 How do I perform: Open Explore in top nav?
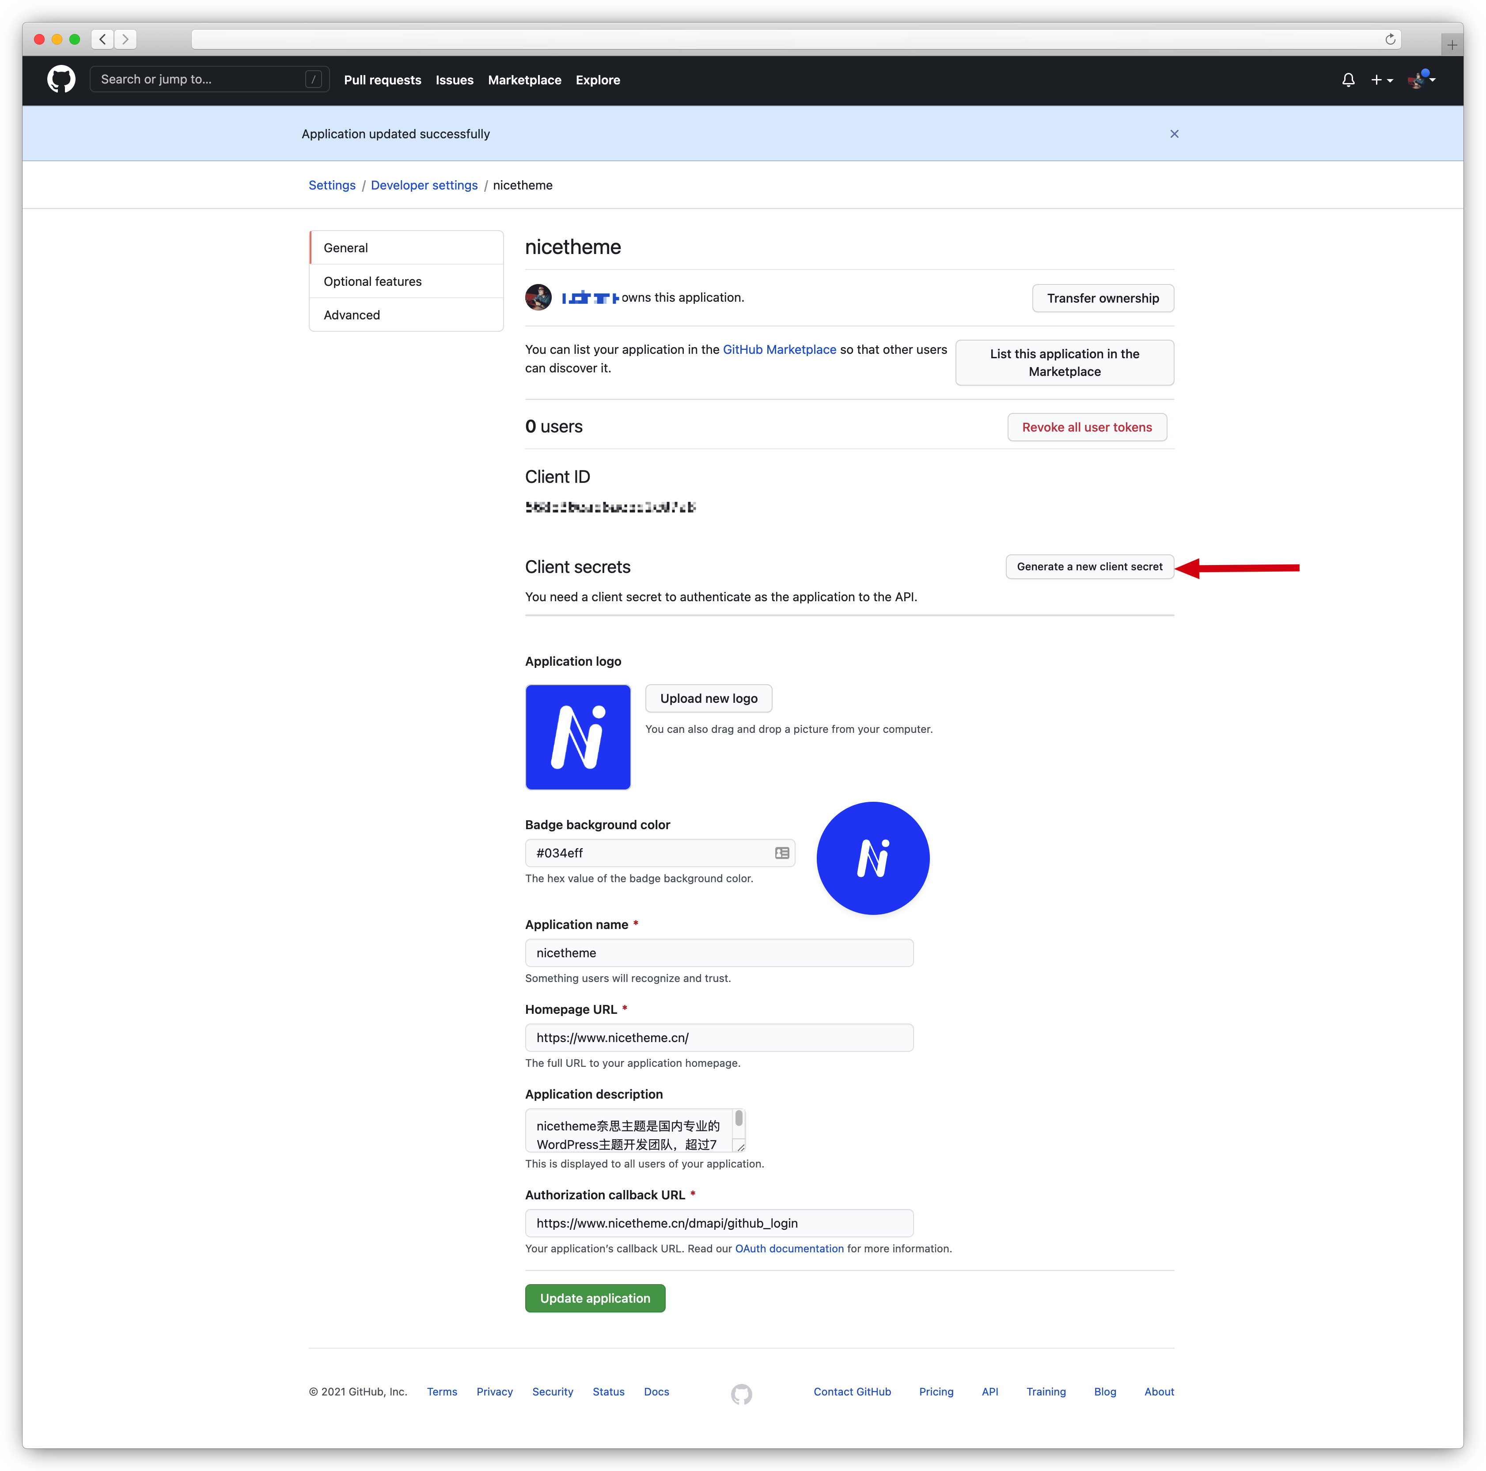(x=598, y=80)
